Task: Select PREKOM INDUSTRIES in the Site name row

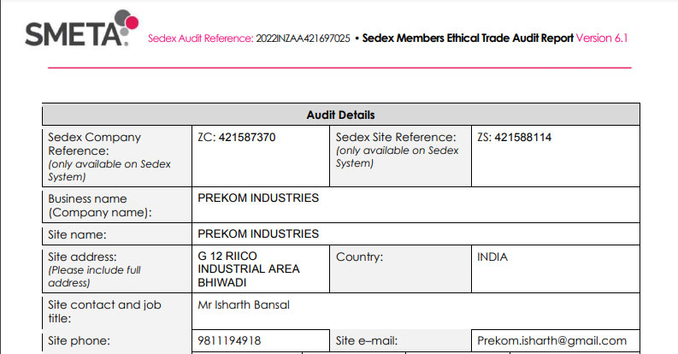Action: point(258,233)
